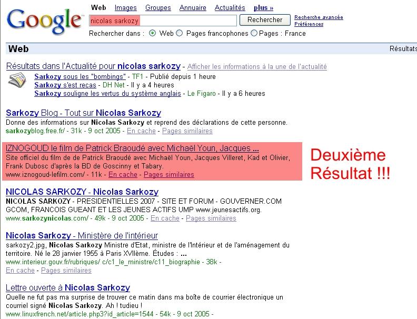
Task: Open the Actualités tab
Action: (230, 8)
